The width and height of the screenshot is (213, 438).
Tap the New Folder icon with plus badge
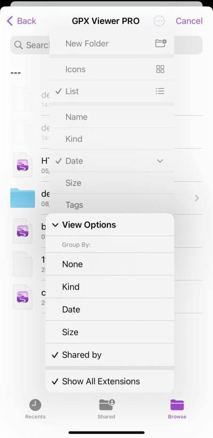[x=160, y=43]
